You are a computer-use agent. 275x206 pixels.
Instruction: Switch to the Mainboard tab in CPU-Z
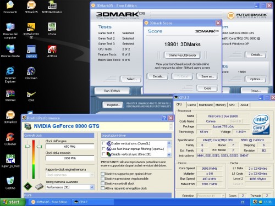coord(206,105)
